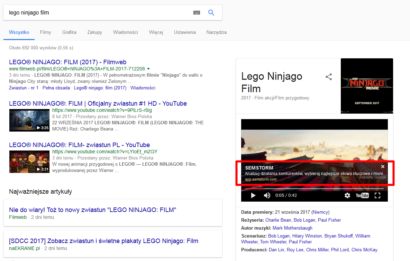
Task: Open the Zakupy tab
Action: (x=95, y=32)
